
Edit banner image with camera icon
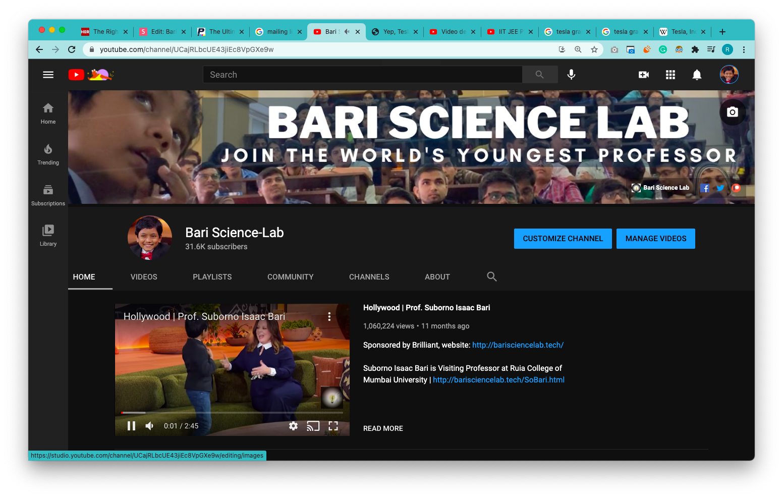pos(733,112)
